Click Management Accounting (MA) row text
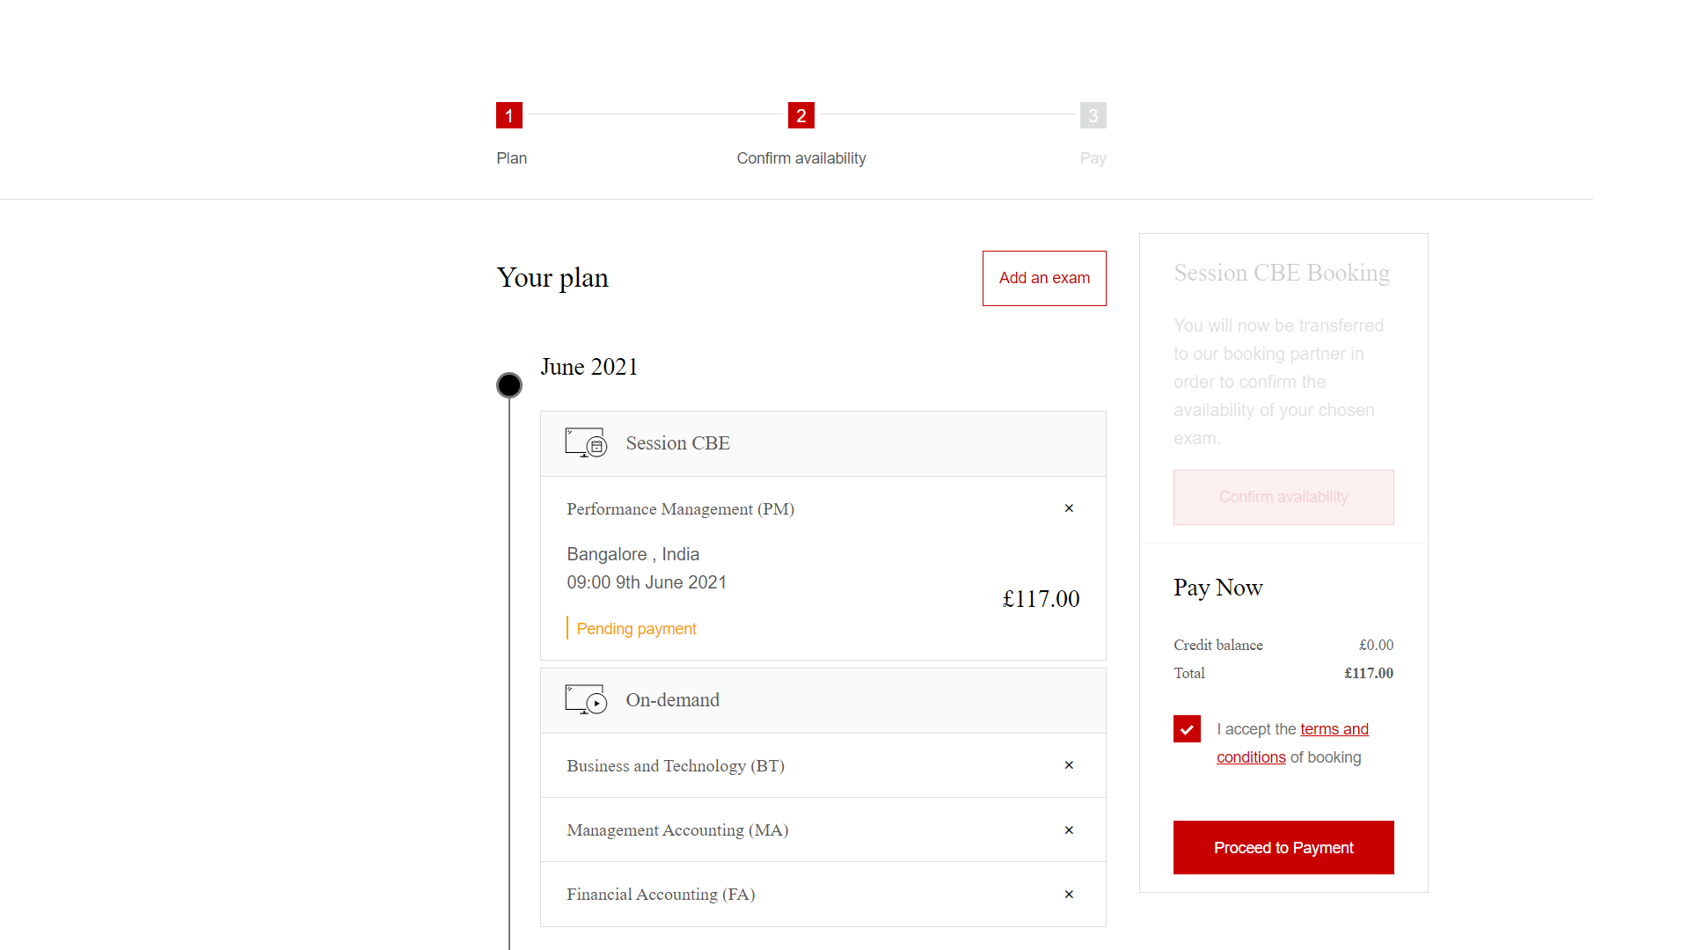 677,830
